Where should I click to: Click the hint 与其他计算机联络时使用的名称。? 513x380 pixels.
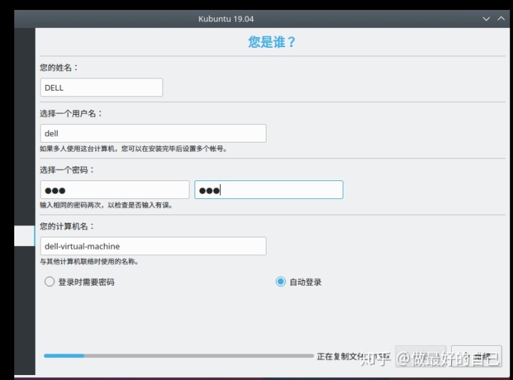(89, 261)
